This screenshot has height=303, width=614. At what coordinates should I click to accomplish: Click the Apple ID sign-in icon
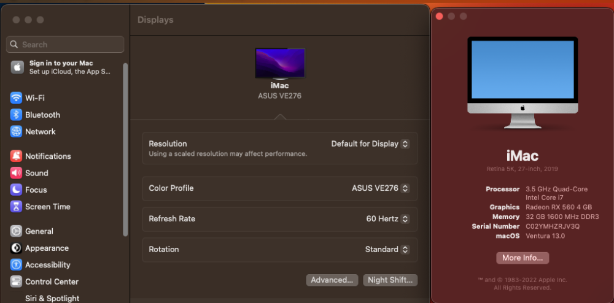17,67
